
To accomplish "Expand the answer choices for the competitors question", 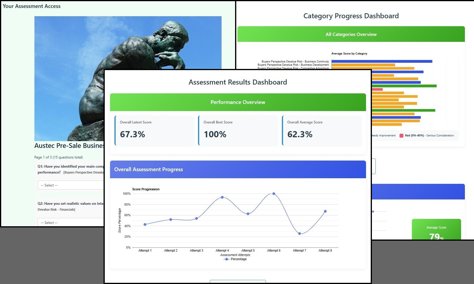I will pyautogui.click(x=71, y=185).
